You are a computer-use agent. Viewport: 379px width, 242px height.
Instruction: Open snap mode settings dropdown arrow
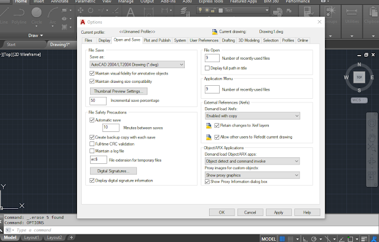(297, 239)
